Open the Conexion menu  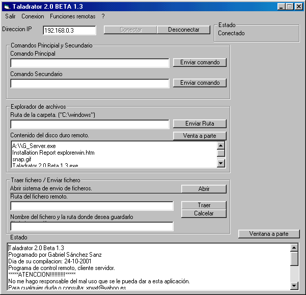pos(33,16)
